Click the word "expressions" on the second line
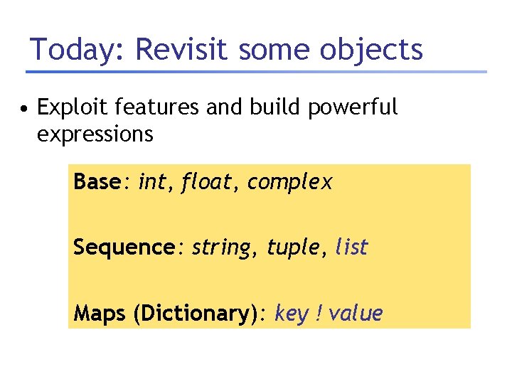This screenshot has width=512, height=384. 95,134
